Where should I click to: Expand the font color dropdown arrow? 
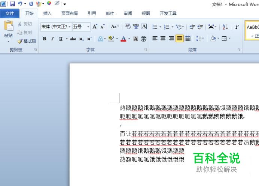pos(129,39)
